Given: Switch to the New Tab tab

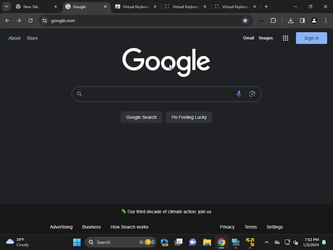Looking at the screenshot, I should [36, 7].
